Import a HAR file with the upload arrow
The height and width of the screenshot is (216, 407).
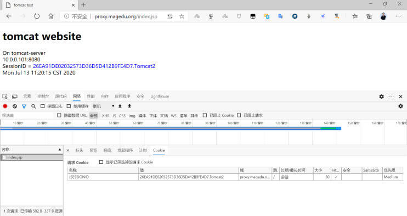120,106
